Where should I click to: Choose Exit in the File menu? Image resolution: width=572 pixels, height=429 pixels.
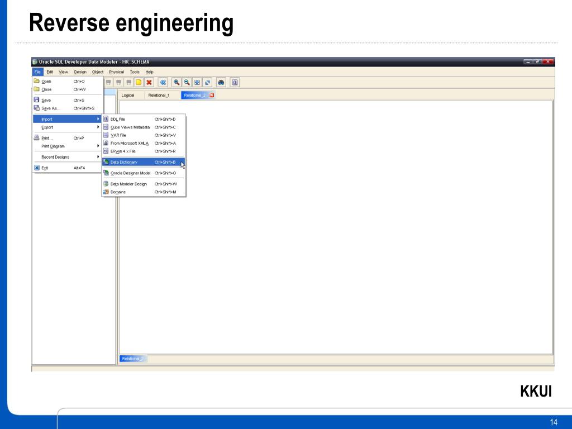(67, 168)
